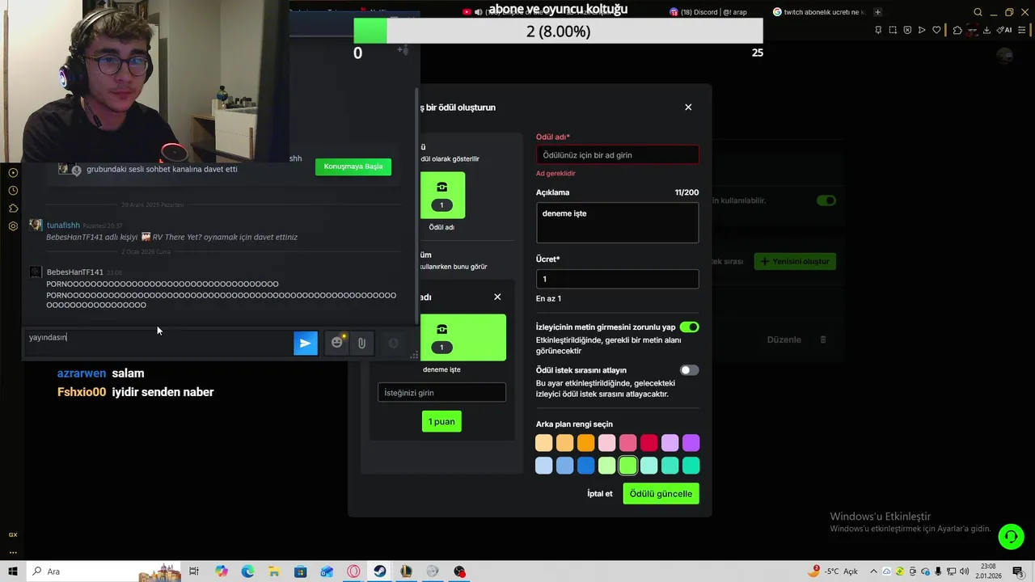Click the browser search magnifier icon
Image resolution: width=1035 pixels, height=582 pixels.
pyautogui.click(x=978, y=12)
